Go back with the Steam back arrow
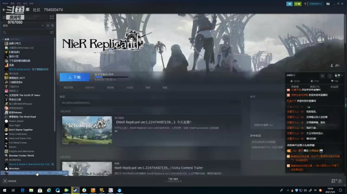Screen dimensions: 347x194 [x=4, y=10]
